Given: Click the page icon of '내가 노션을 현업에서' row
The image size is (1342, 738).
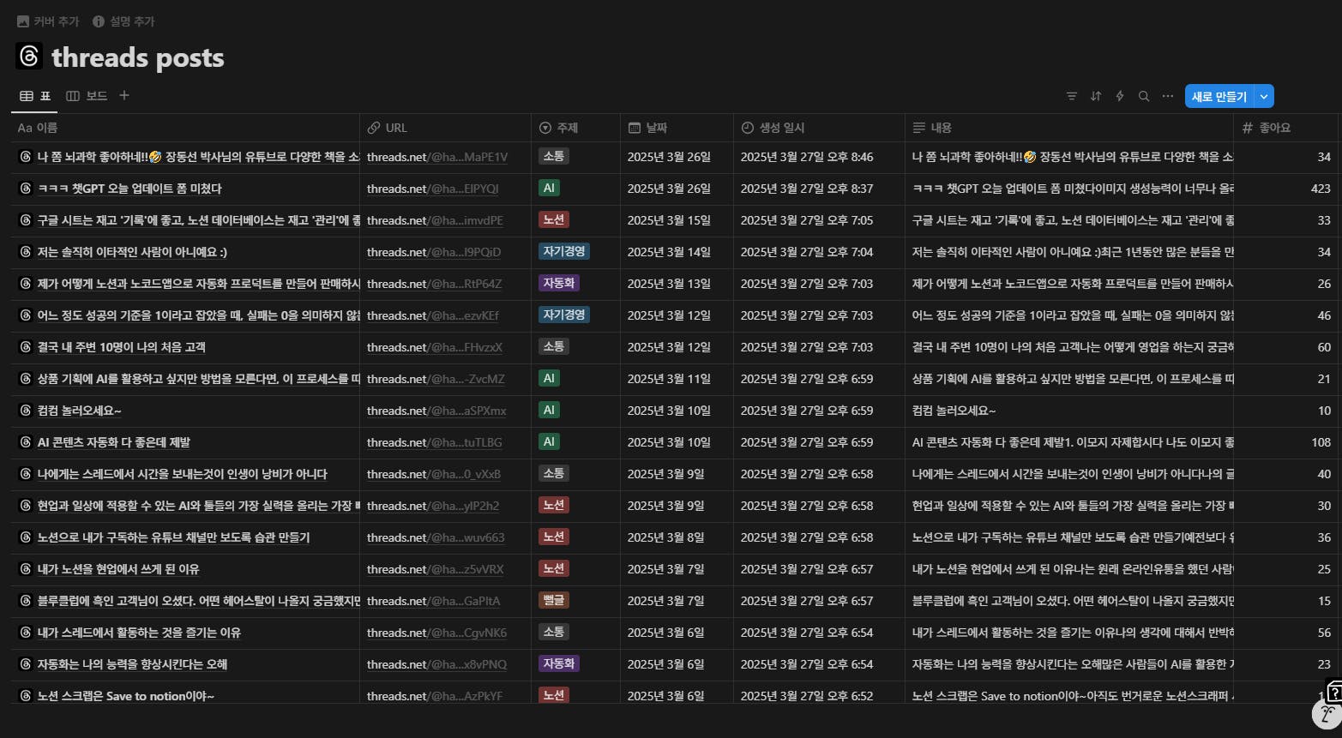Looking at the screenshot, I should pyautogui.click(x=26, y=569).
